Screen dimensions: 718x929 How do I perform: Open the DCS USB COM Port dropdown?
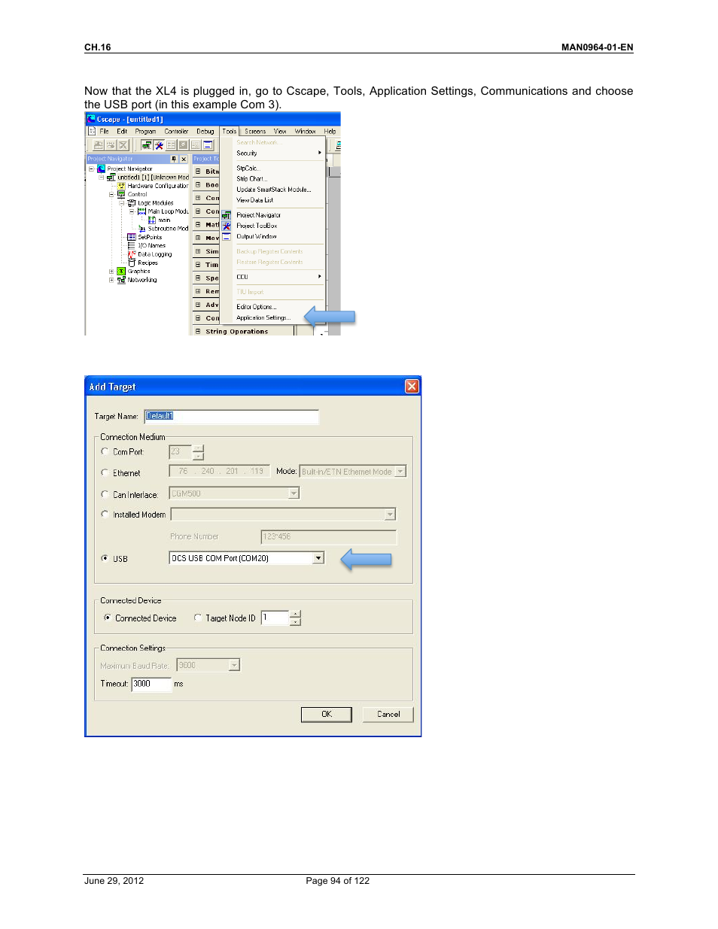pos(318,558)
